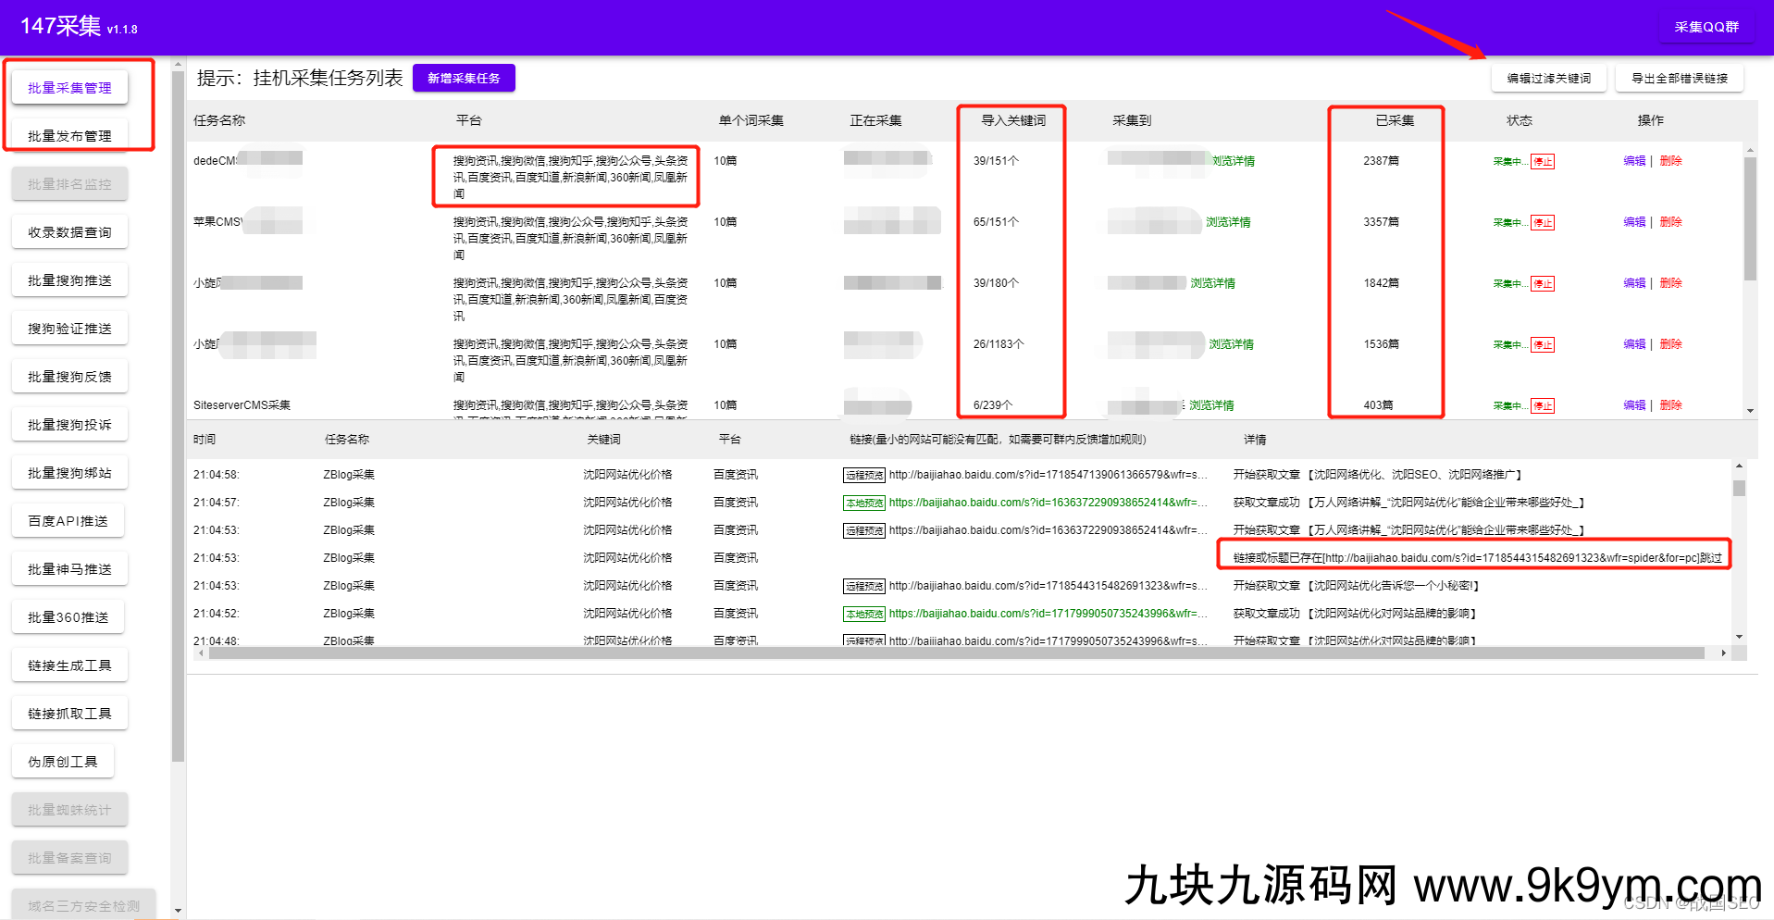The height and width of the screenshot is (920, 1774).
Task: Click up arrow of the left sidebar scrollbar
Action: click(178, 66)
